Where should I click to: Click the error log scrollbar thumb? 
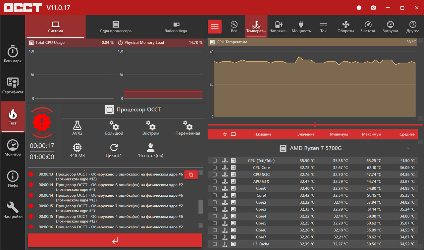click(201, 207)
